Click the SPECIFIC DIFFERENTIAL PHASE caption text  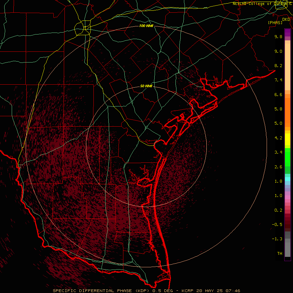pos(92,291)
